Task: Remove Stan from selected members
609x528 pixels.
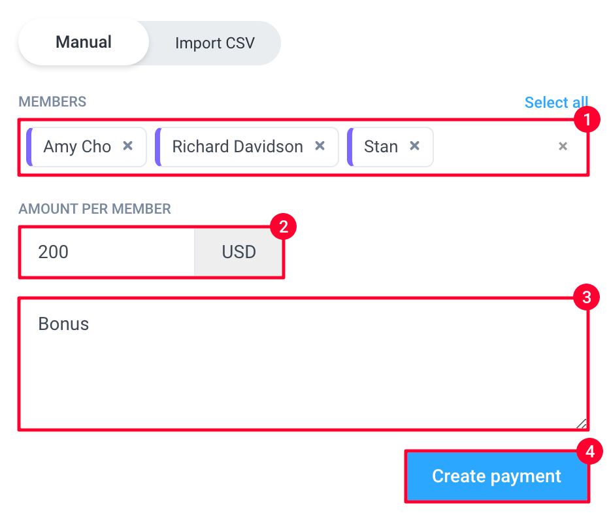Action: coord(415,146)
